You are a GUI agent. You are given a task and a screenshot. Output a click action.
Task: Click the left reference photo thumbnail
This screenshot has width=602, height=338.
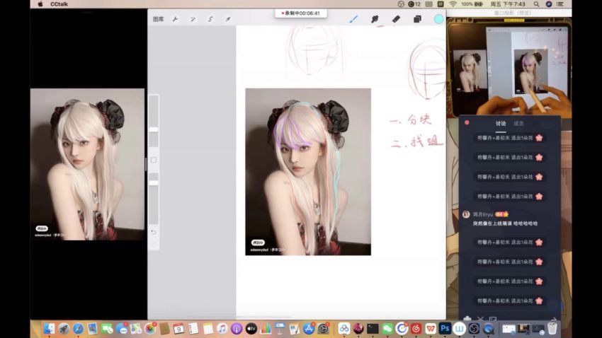point(87,164)
